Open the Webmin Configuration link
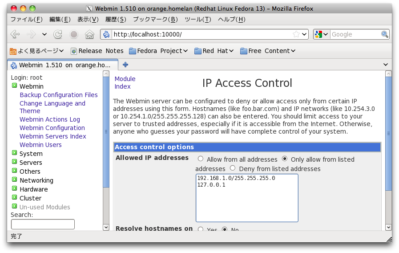Viewport: 399px width, 253px height. [52, 128]
